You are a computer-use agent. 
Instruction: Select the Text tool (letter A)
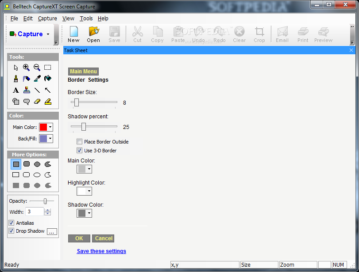tap(16, 90)
